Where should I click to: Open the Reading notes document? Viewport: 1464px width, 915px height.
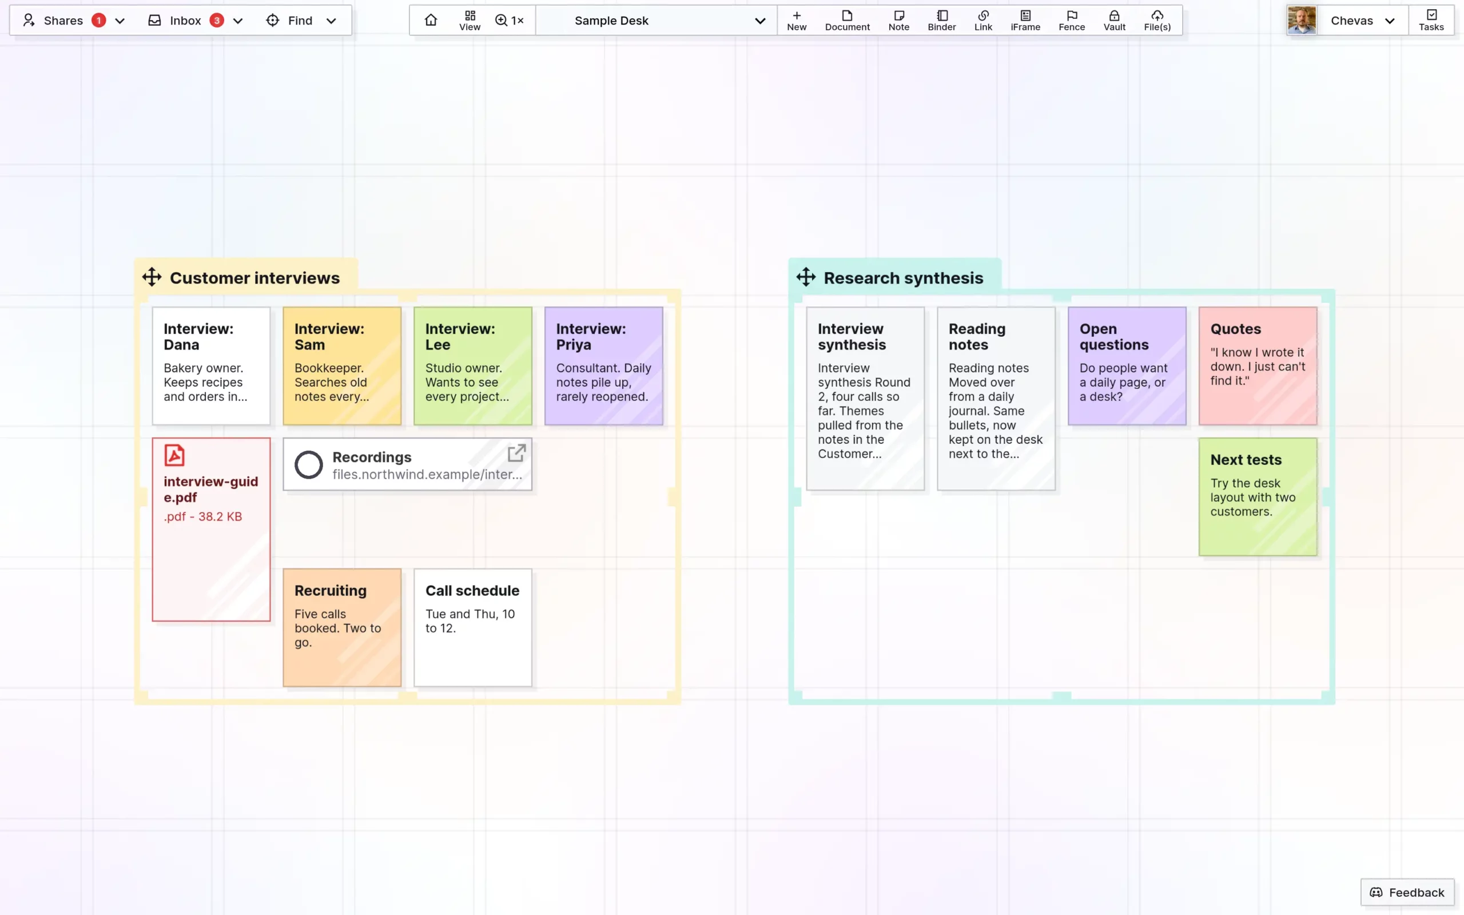coord(996,398)
